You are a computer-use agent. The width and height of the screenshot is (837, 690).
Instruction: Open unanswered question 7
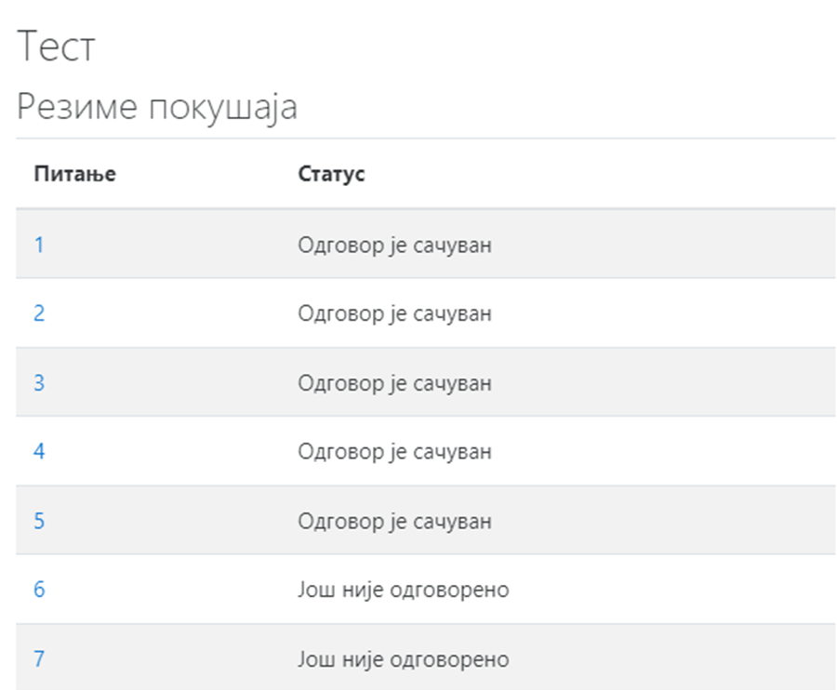pyautogui.click(x=39, y=658)
